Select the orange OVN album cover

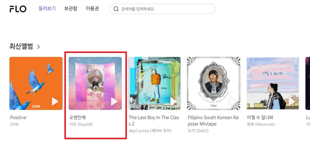(x=36, y=83)
